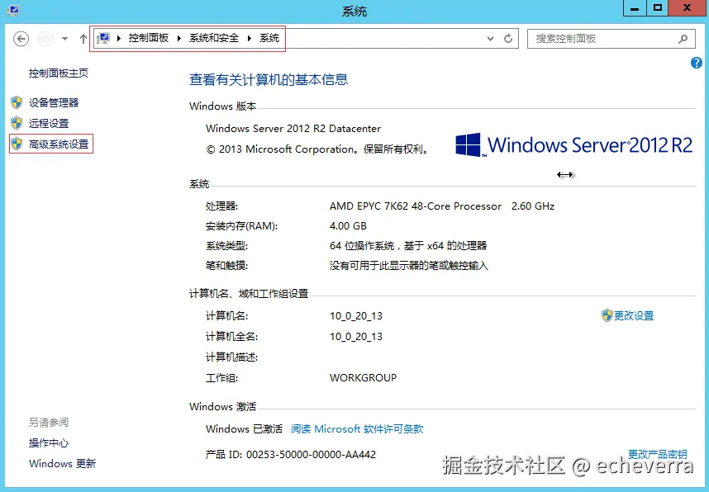
Task: Click the shield icon beside 高级系统设置
Action: [x=17, y=144]
